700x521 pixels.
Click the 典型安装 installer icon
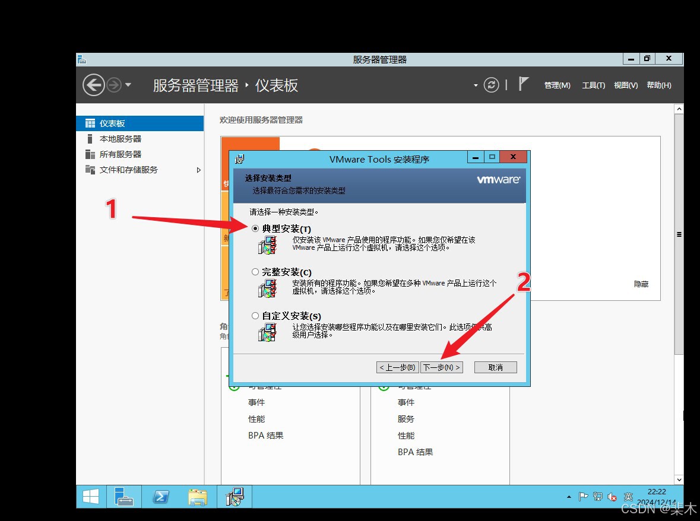267,245
